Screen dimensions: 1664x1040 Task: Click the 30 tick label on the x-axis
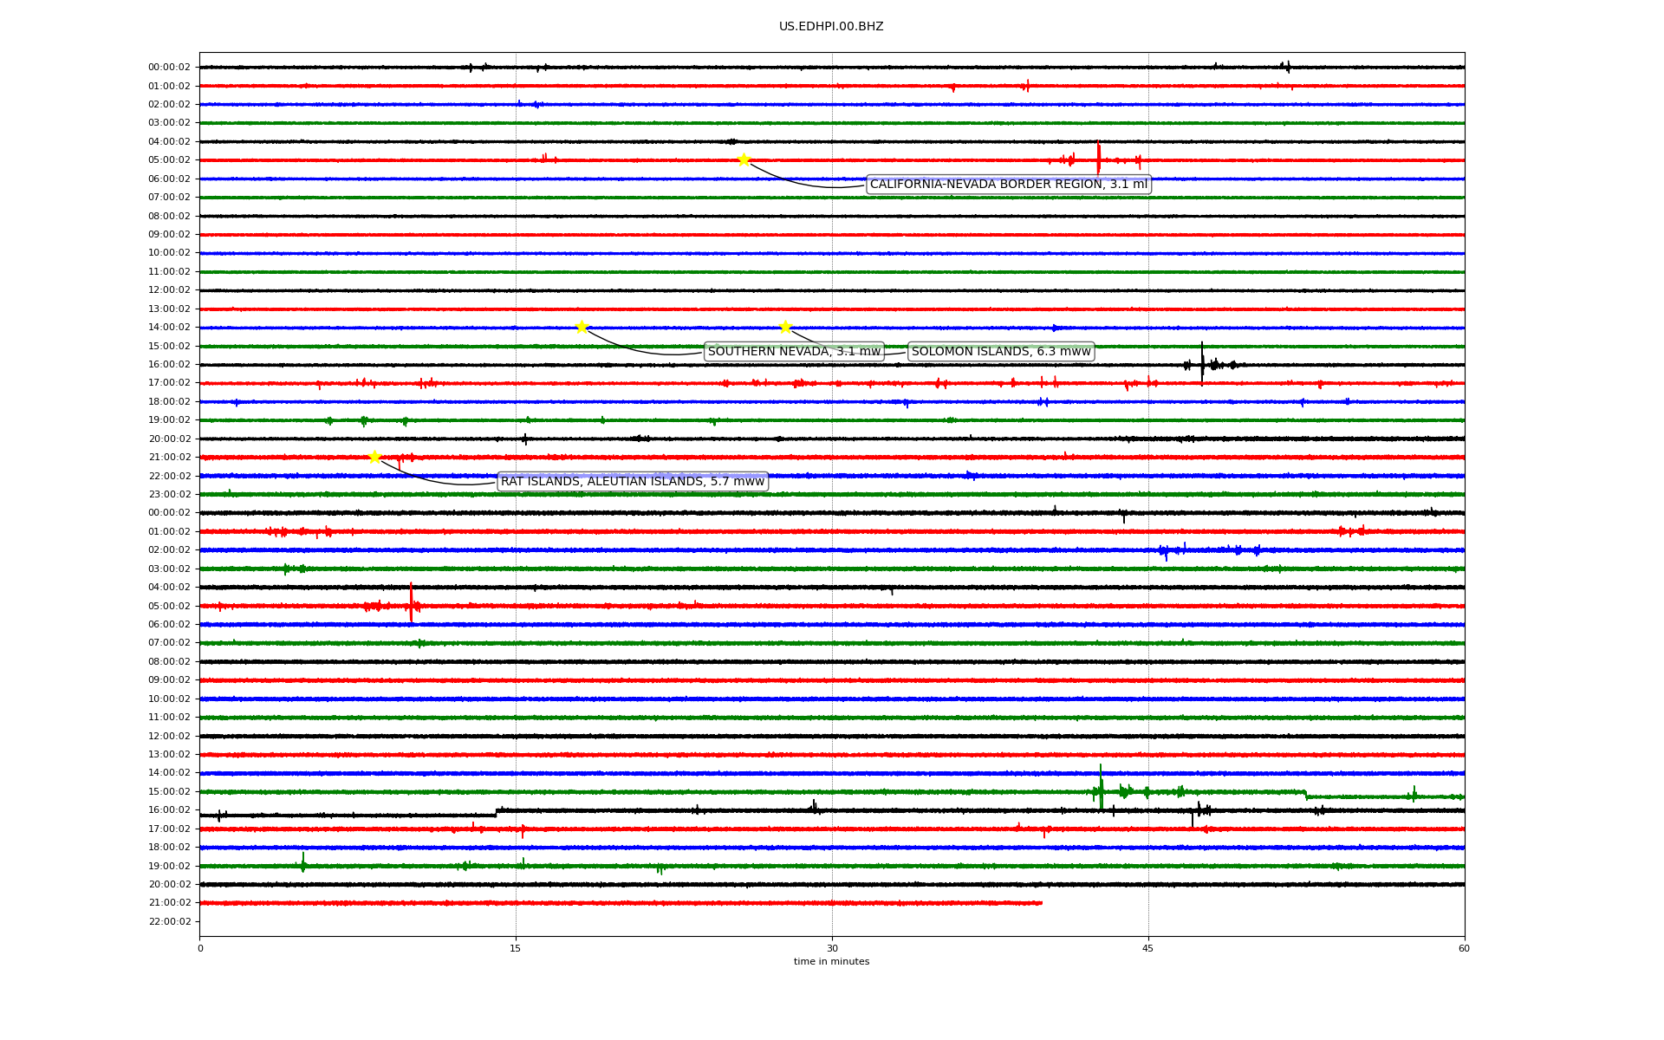[832, 948]
